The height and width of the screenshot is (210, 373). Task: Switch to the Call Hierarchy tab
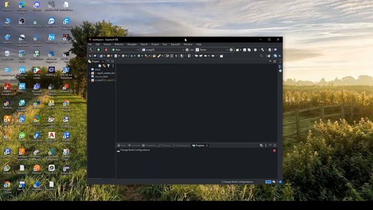point(181,145)
